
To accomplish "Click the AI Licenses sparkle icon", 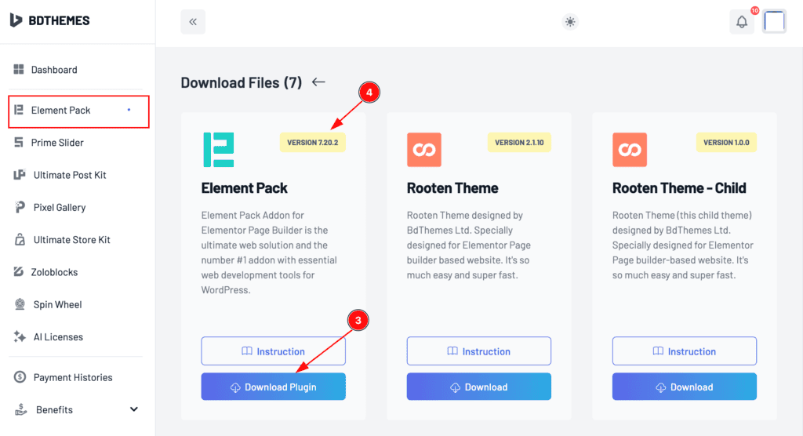I will pos(20,336).
